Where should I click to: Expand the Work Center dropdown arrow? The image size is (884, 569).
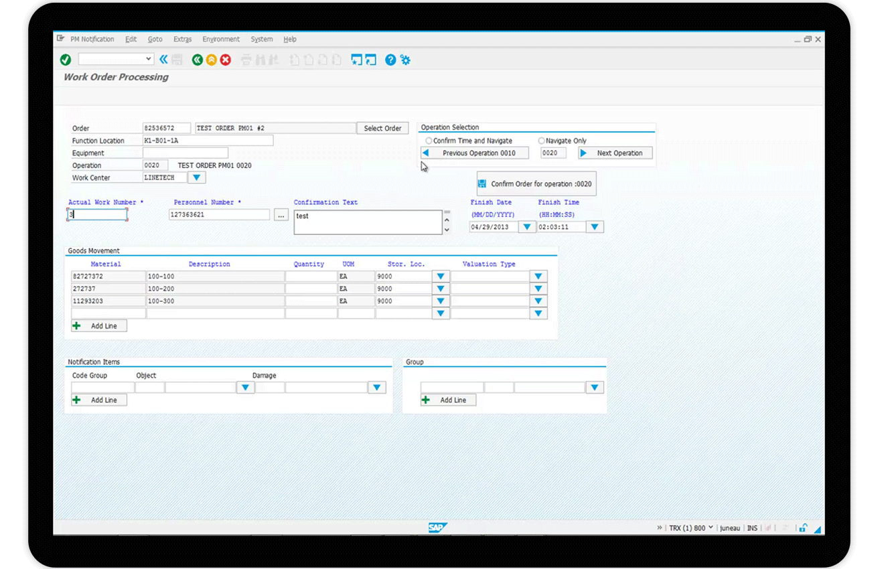tap(196, 178)
